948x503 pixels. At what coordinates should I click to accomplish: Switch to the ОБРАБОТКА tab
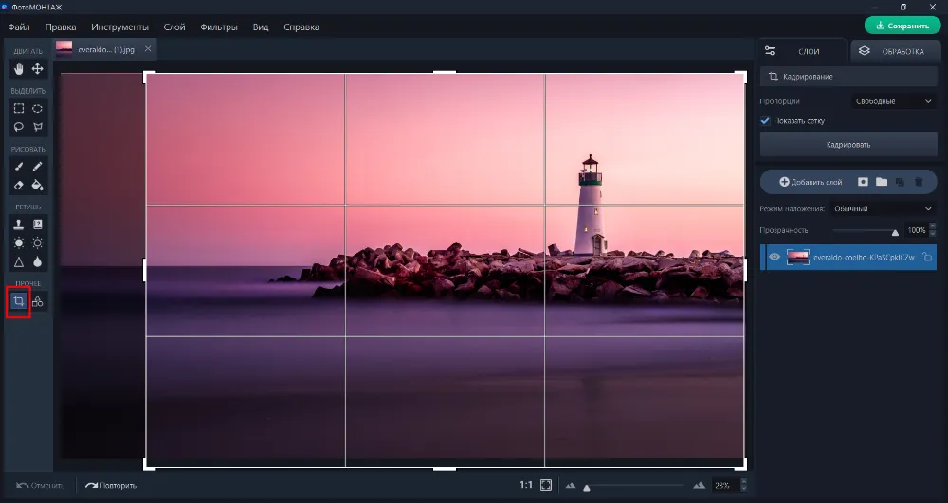tap(897, 51)
